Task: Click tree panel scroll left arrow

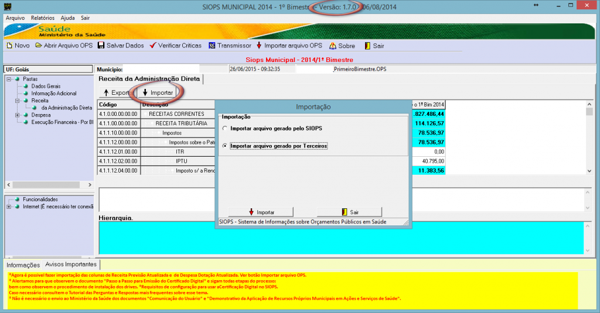Action: (x=9, y=185)
